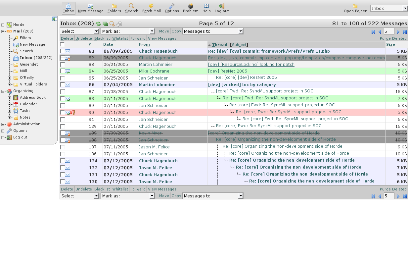
Task: Check the box for message 86
Action: (63, 85)
